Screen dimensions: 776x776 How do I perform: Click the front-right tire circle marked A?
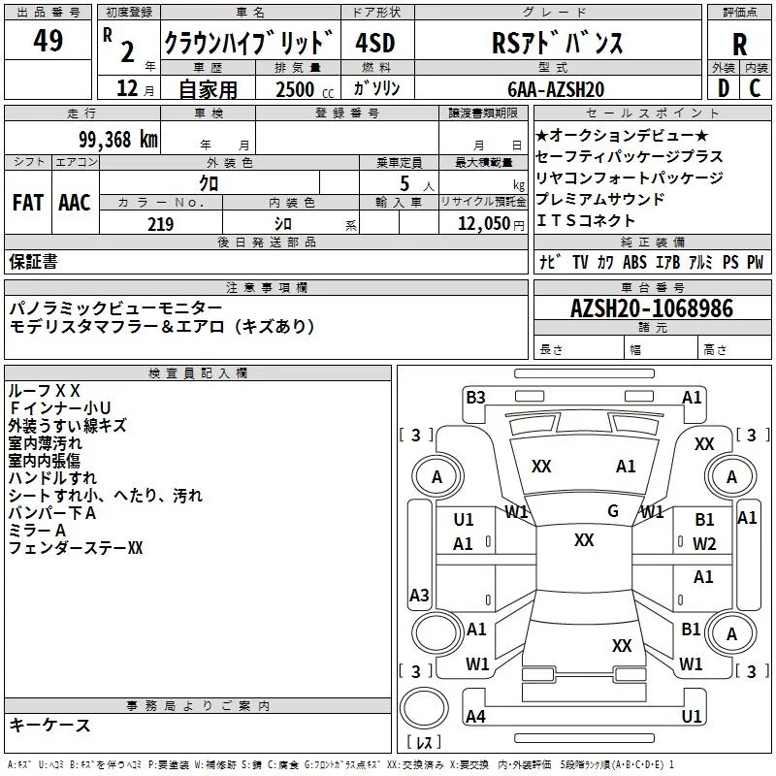click(x=731, y=477)
